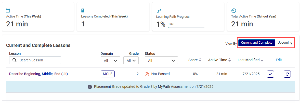Click the info icon in placement banner
The image size is (300, 103).
tap(89, 87)
